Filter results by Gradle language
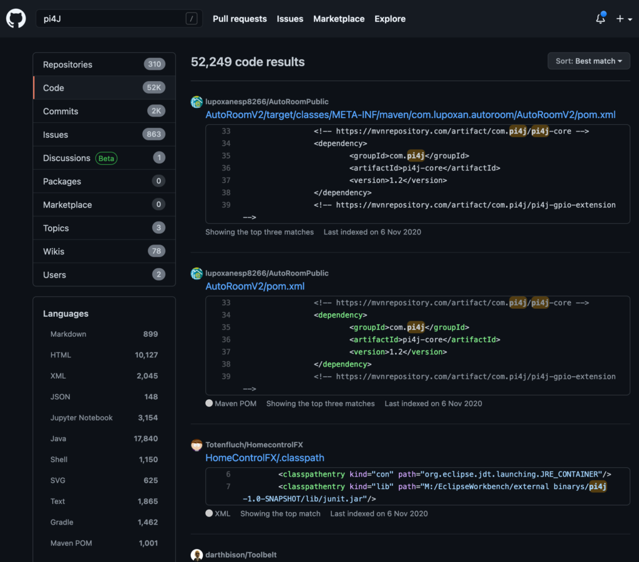Screen dimensions: 639x562 pyautogui.click(x=104, y=522)
